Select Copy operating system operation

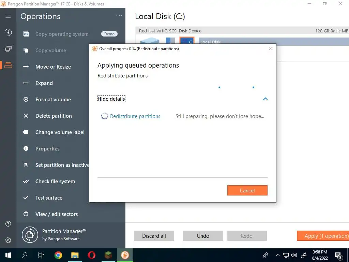coord(62,34)
